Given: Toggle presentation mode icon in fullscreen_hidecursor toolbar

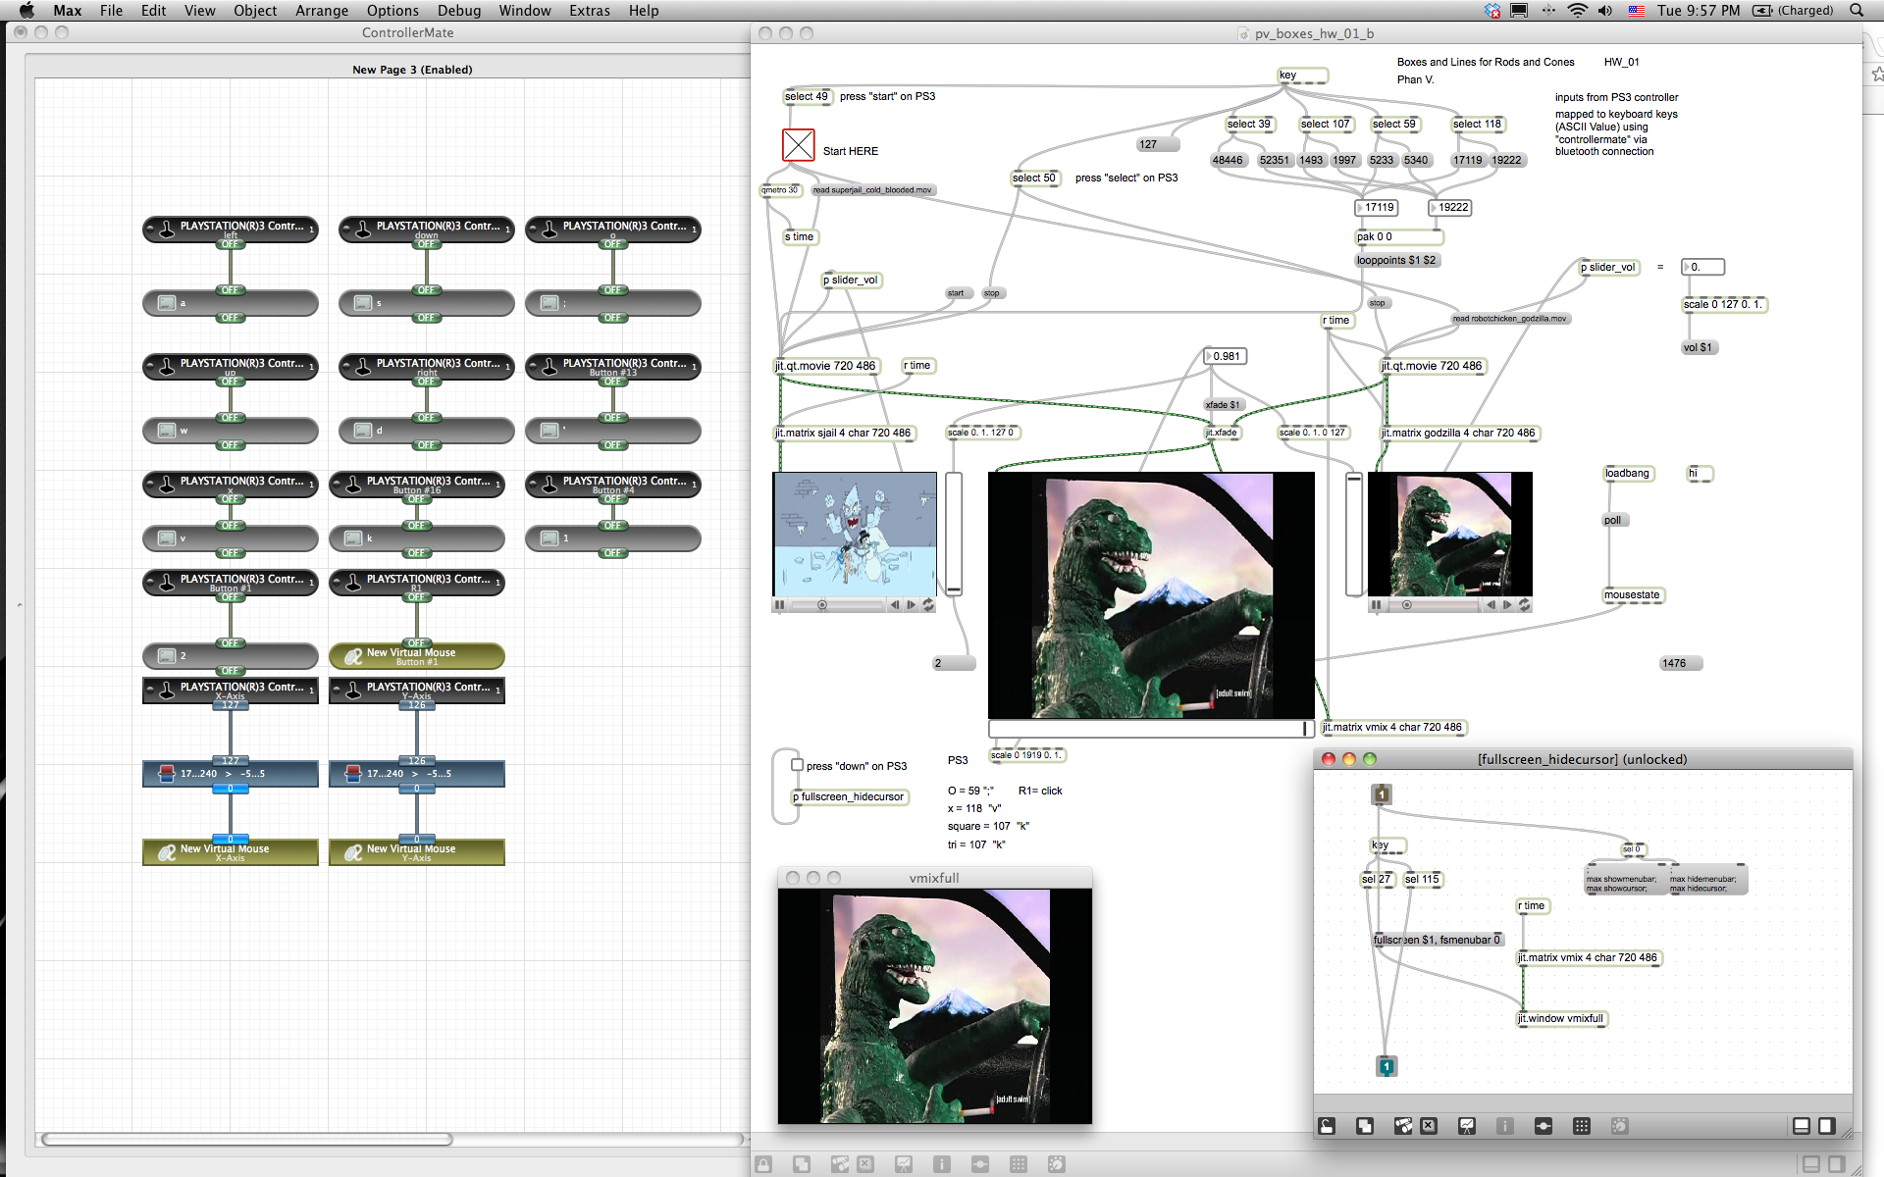Looking at the screenshot, I should coord(1467,1126).
